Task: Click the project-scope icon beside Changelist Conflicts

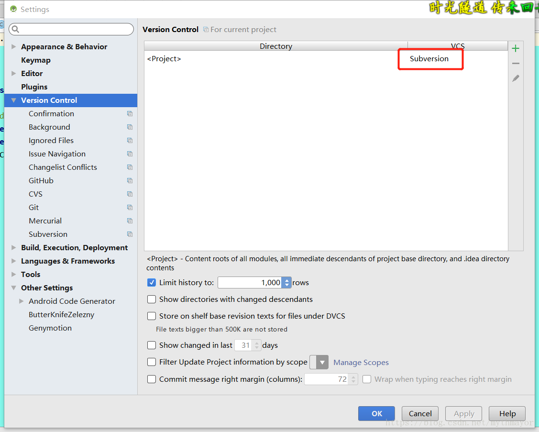Action: click(130, 167)
